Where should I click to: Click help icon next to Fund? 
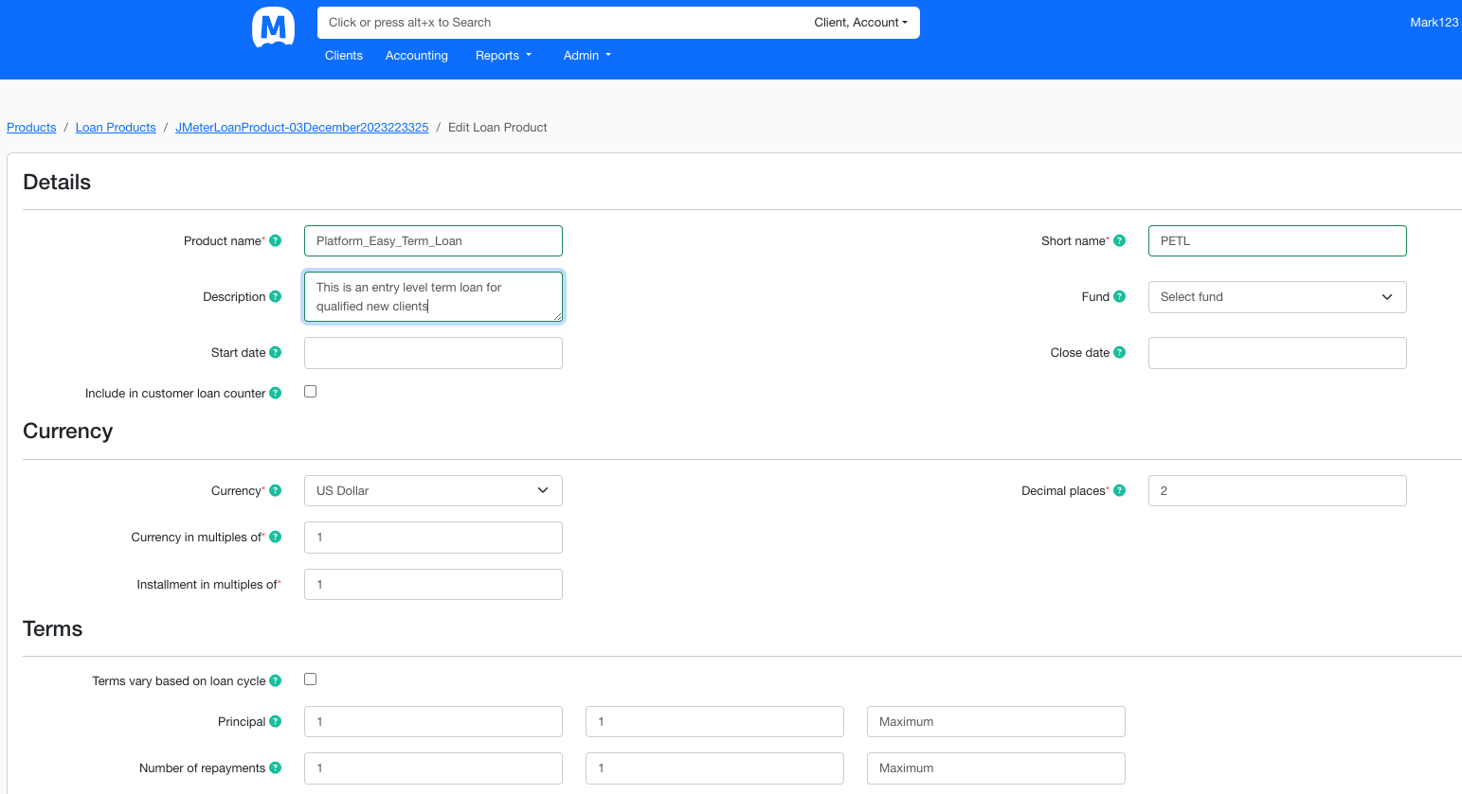click(x=1120, y=296)
